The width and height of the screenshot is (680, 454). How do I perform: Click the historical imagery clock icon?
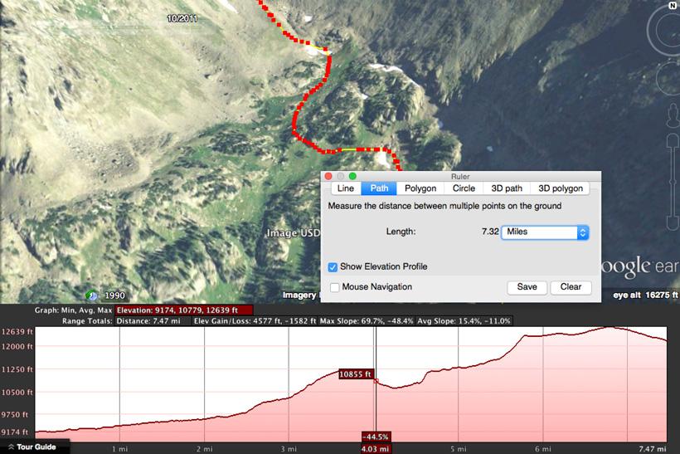tap(92, 295)
